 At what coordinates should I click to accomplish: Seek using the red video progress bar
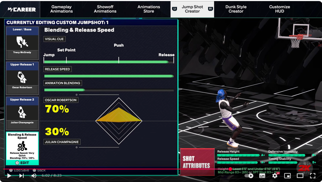[x=161, y=169]
